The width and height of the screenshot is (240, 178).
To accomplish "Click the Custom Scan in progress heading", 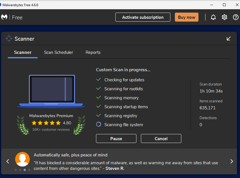I will 123,70.
